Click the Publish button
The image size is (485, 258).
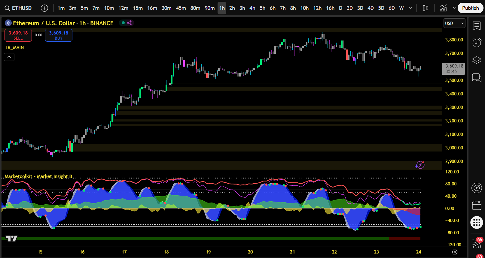471,8
